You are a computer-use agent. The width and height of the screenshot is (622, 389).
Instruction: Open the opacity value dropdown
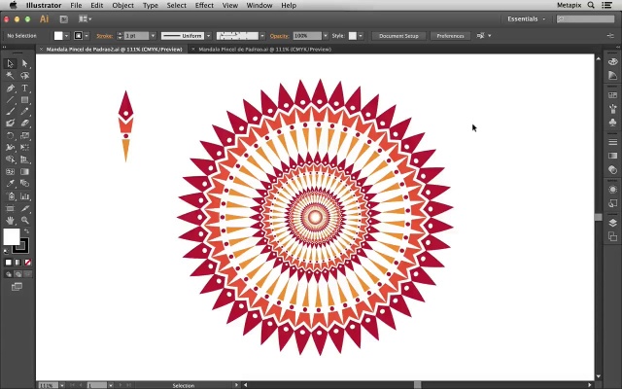pos(326,36)
